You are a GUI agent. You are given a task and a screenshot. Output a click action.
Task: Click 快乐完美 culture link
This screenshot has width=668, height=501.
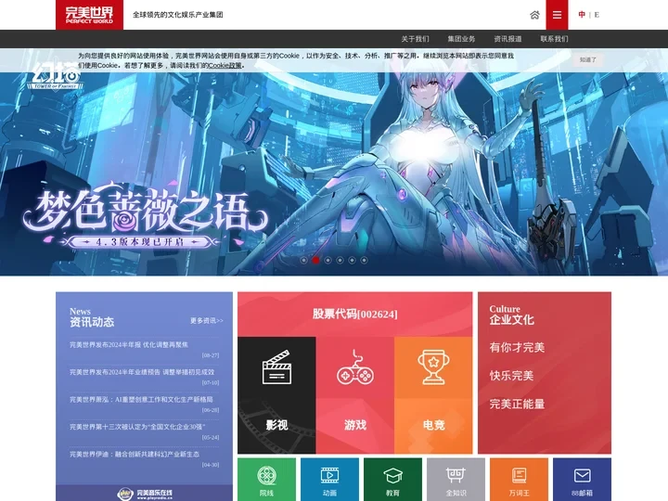tap(511, 376)
